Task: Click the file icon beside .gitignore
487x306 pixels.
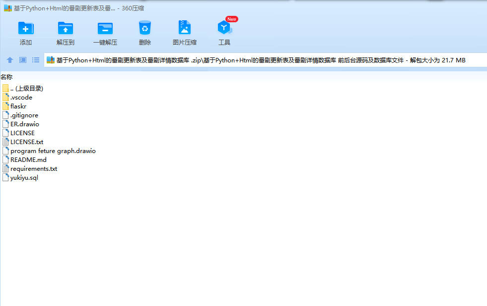Action: 5,115
